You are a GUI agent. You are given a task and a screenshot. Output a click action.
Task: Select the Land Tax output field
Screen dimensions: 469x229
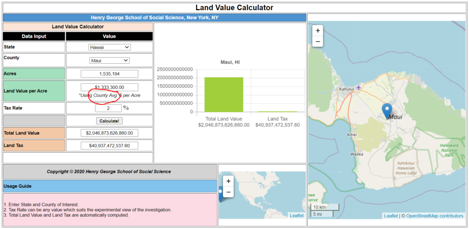(109, 146)
